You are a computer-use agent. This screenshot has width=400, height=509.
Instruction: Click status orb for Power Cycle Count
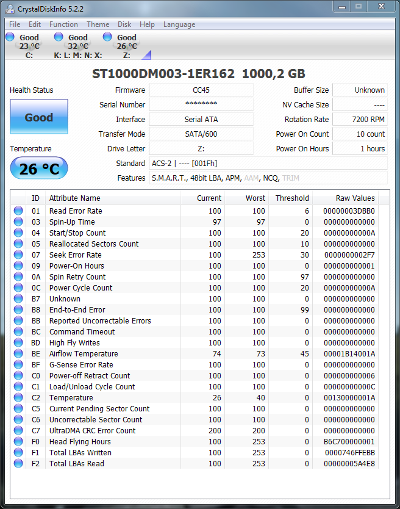tap(18, 287)
